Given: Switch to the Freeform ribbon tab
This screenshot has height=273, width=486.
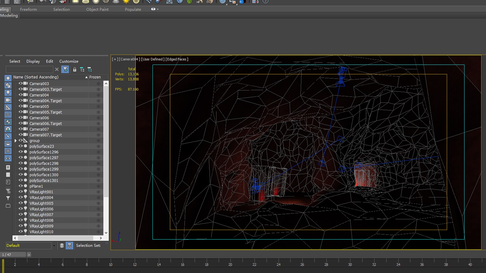Looking at the screenshot, I should tap(28, 9).
